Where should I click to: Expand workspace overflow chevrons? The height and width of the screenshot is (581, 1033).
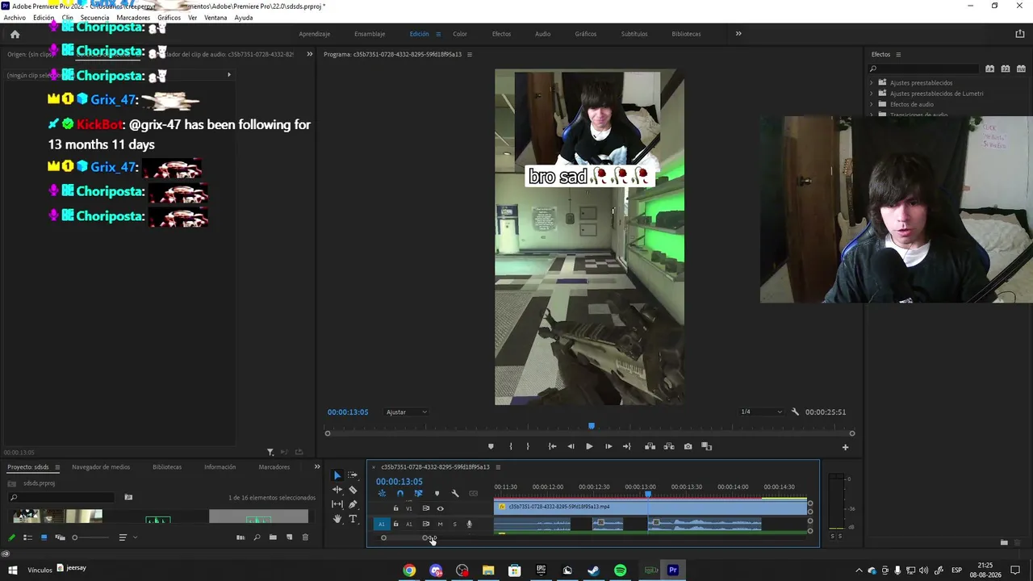click(x=738, y=34)
